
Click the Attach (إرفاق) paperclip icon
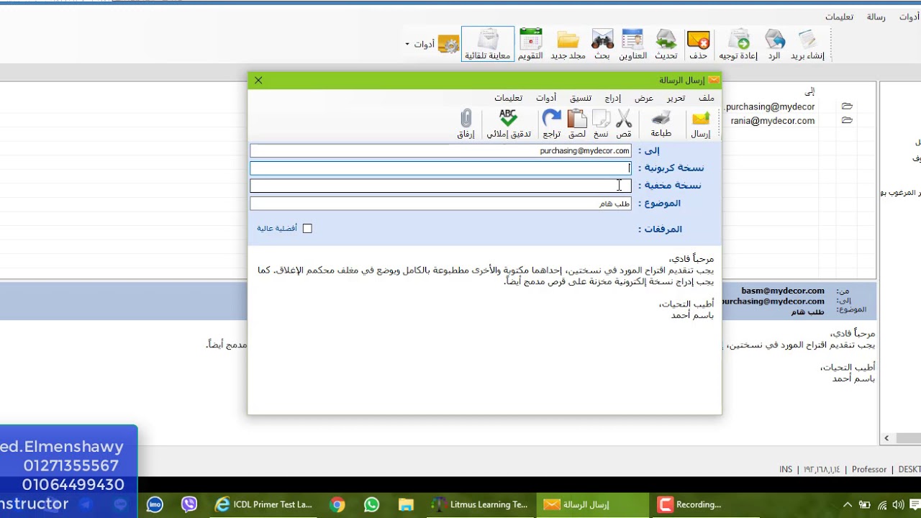[466, 124]
